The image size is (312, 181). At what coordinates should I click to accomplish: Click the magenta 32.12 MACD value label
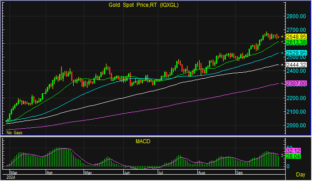[293, 151]
